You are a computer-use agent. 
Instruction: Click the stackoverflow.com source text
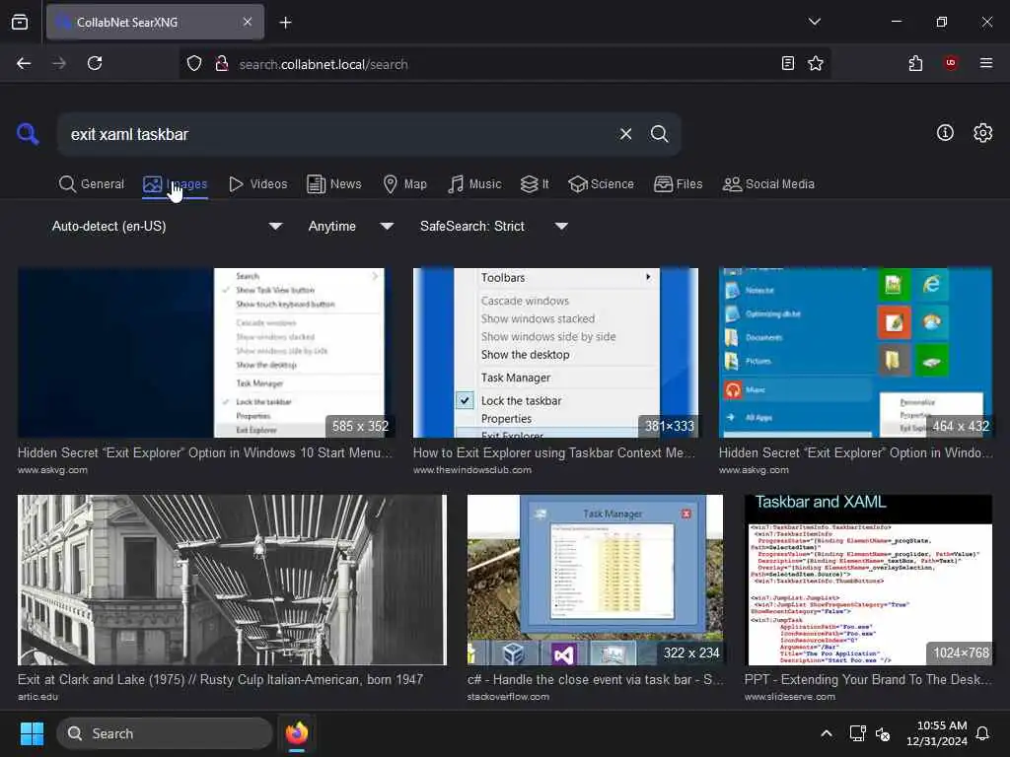coord(508,697)
